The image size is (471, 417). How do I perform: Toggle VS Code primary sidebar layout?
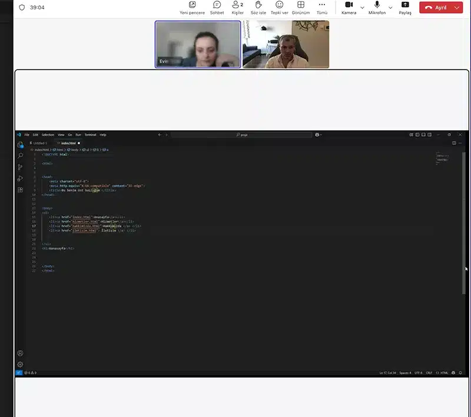click(x=417, y=135)
